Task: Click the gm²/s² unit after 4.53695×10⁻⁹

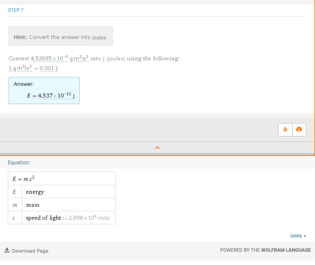Action: pyautogui.click(x=79, y=58)
